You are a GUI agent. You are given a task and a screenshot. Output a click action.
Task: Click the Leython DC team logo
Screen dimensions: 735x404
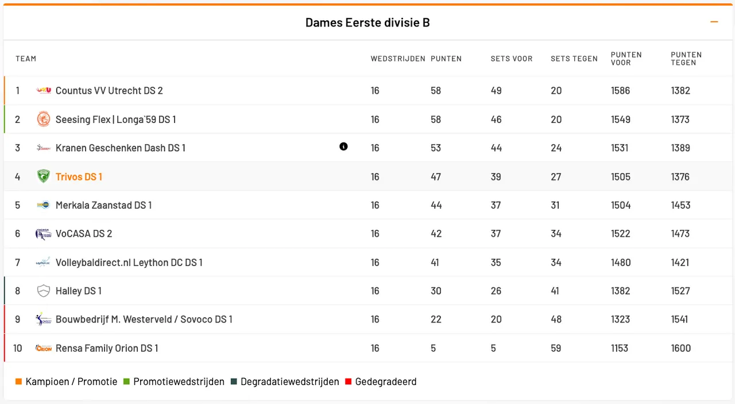[44, 263]
